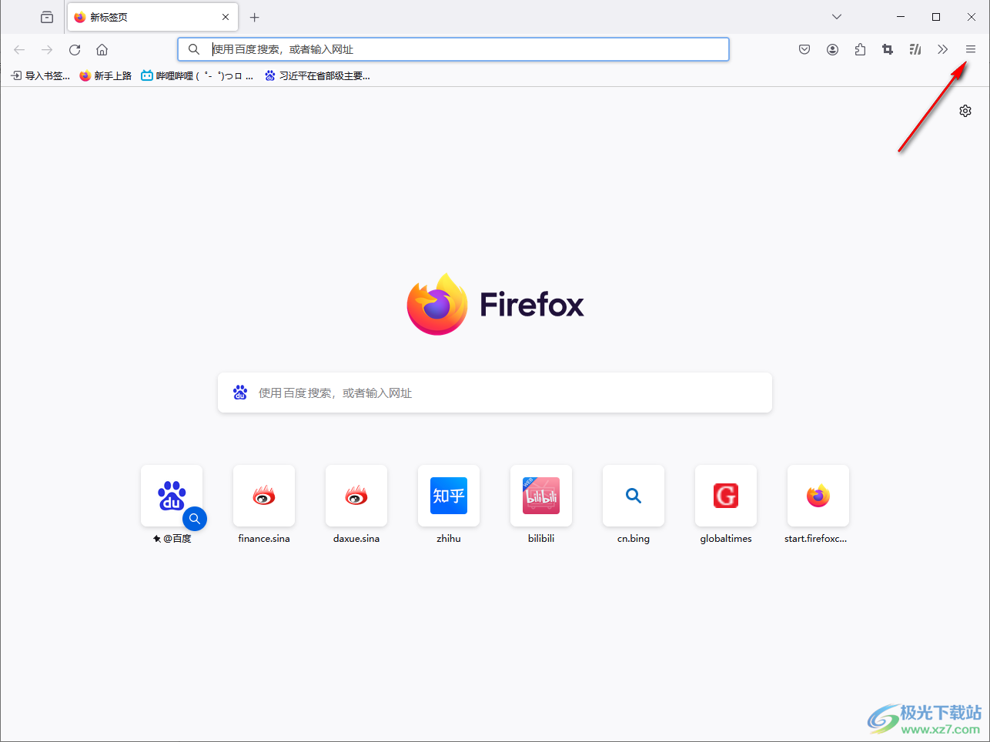This screenshot has width=990, height=742.
Task: Maximize the Firefox window
Action: pos(936,17)
